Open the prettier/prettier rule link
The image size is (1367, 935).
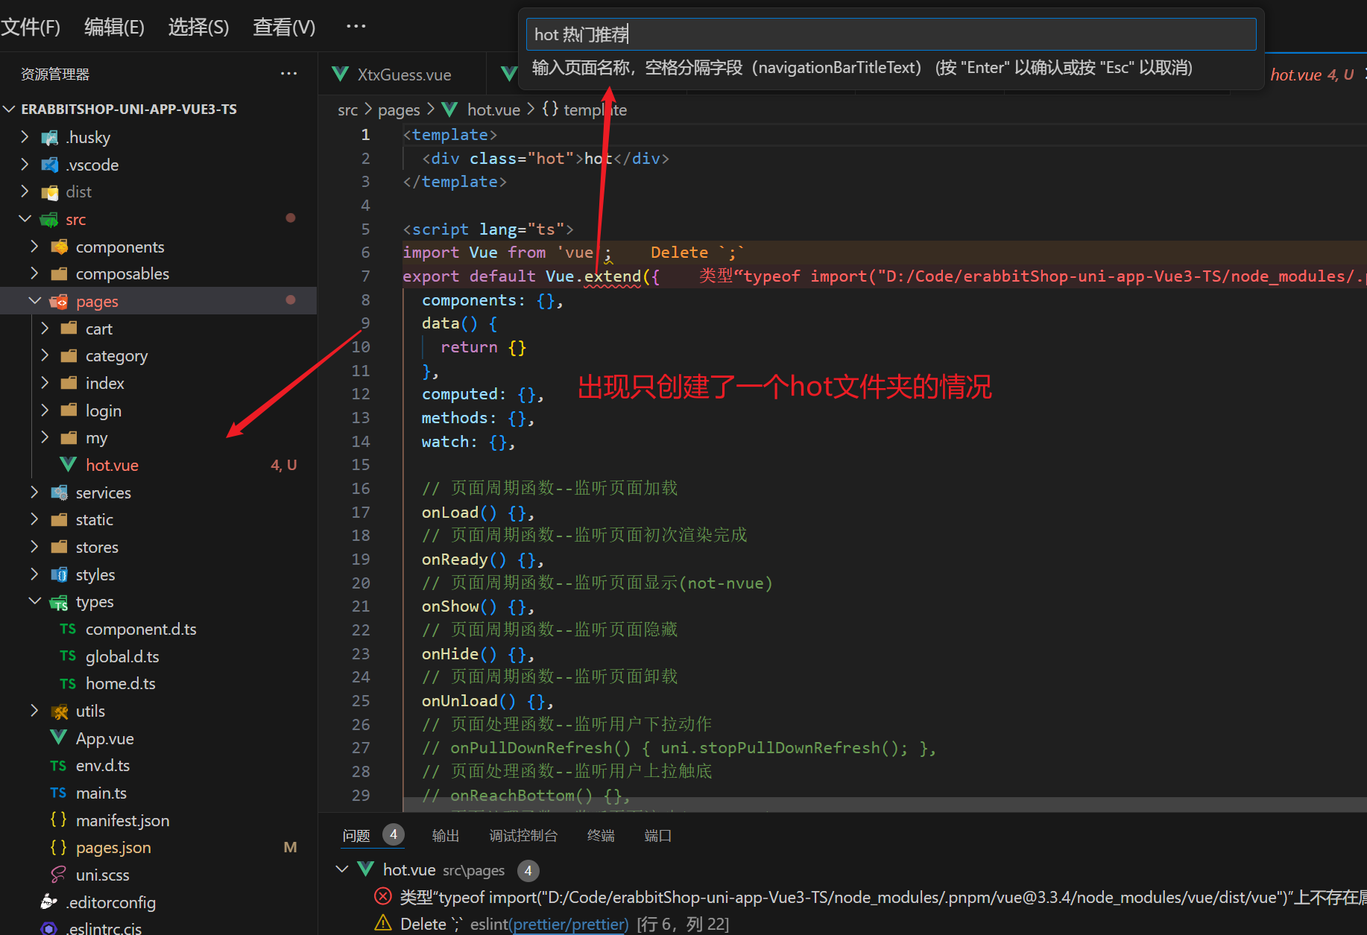tap(570, 924)
